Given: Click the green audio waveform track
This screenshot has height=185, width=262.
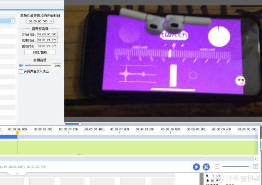Looking at the screenshot, I should (x=129, y=148).
